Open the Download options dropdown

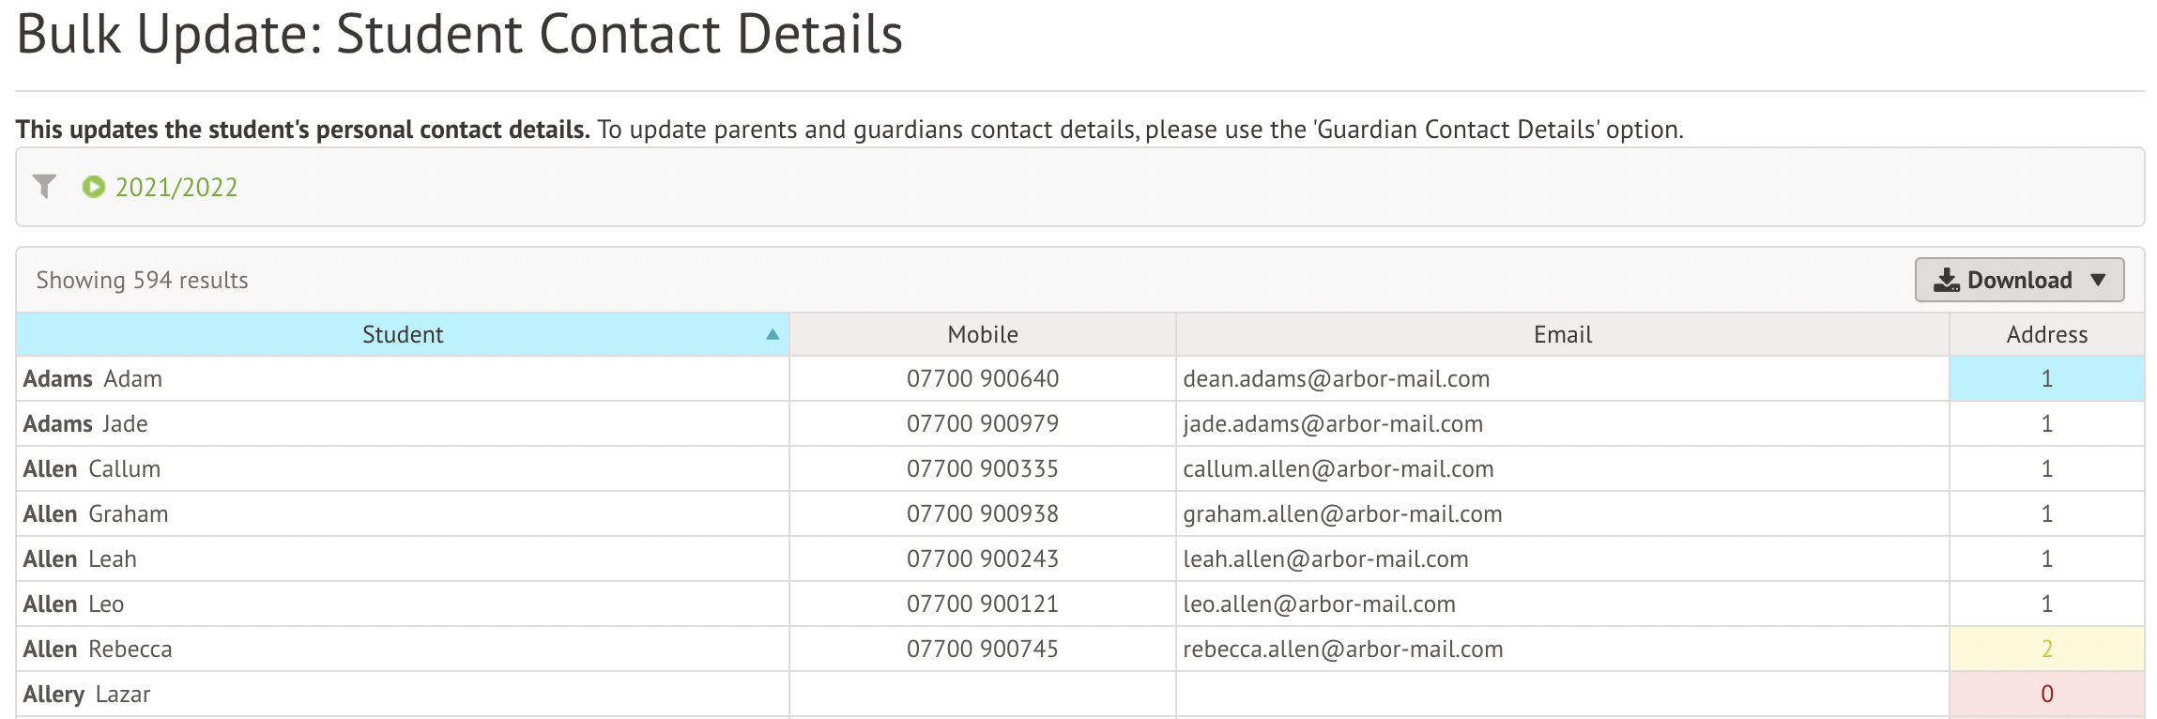click(2101, 279)
